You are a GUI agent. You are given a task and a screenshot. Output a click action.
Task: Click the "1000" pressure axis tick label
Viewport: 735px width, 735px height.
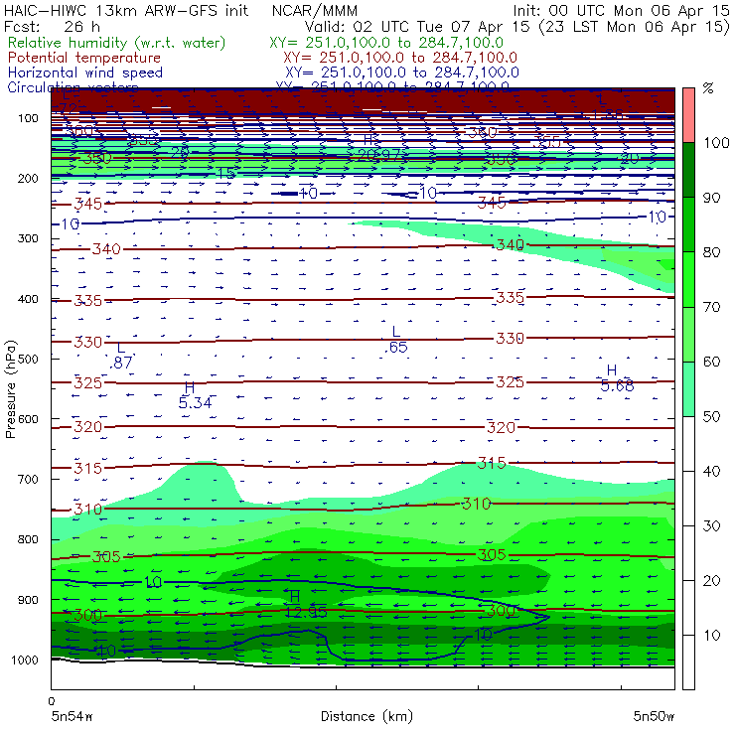point(25,660)
